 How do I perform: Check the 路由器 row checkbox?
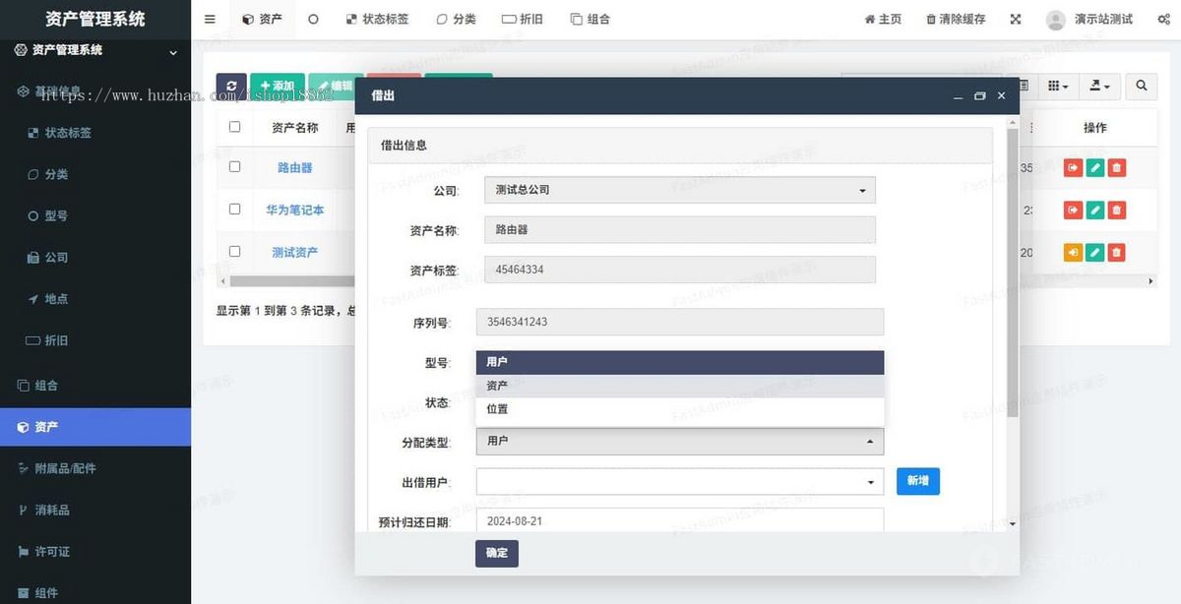[233, 167]
